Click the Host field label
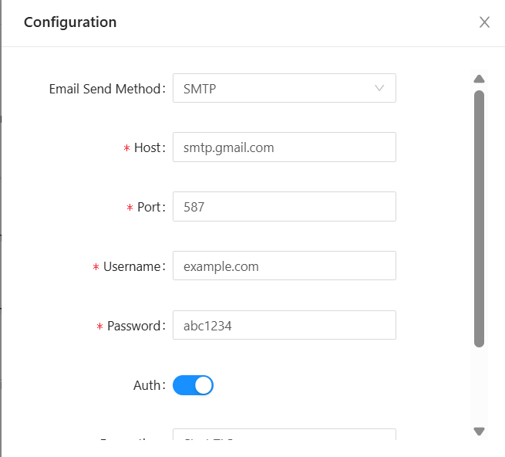This screenshot has width=505, height=457. (148, 147)
